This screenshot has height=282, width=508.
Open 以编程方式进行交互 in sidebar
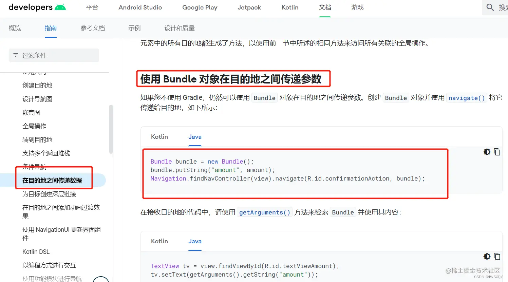[x=49, y=265]
